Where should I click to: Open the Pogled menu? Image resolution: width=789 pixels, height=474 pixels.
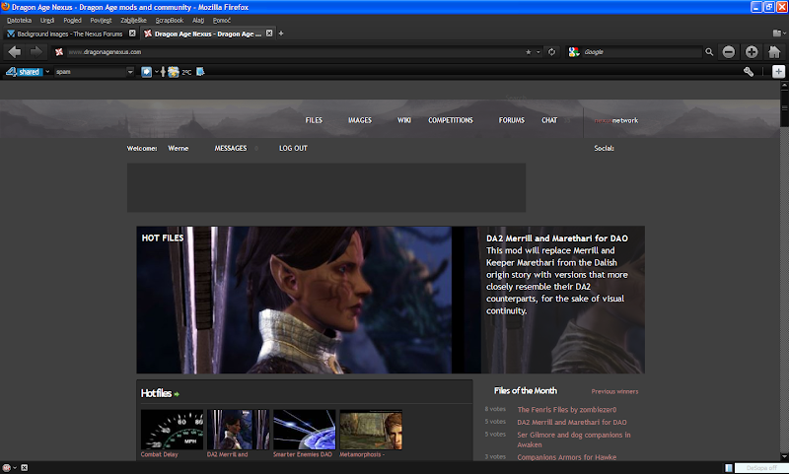click(72, 20)
